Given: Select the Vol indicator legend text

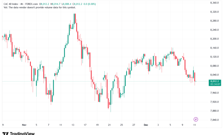Looking at the screenshot, I should coord(39,7).
